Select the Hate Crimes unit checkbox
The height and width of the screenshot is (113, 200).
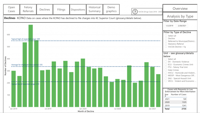pos(166,70)
